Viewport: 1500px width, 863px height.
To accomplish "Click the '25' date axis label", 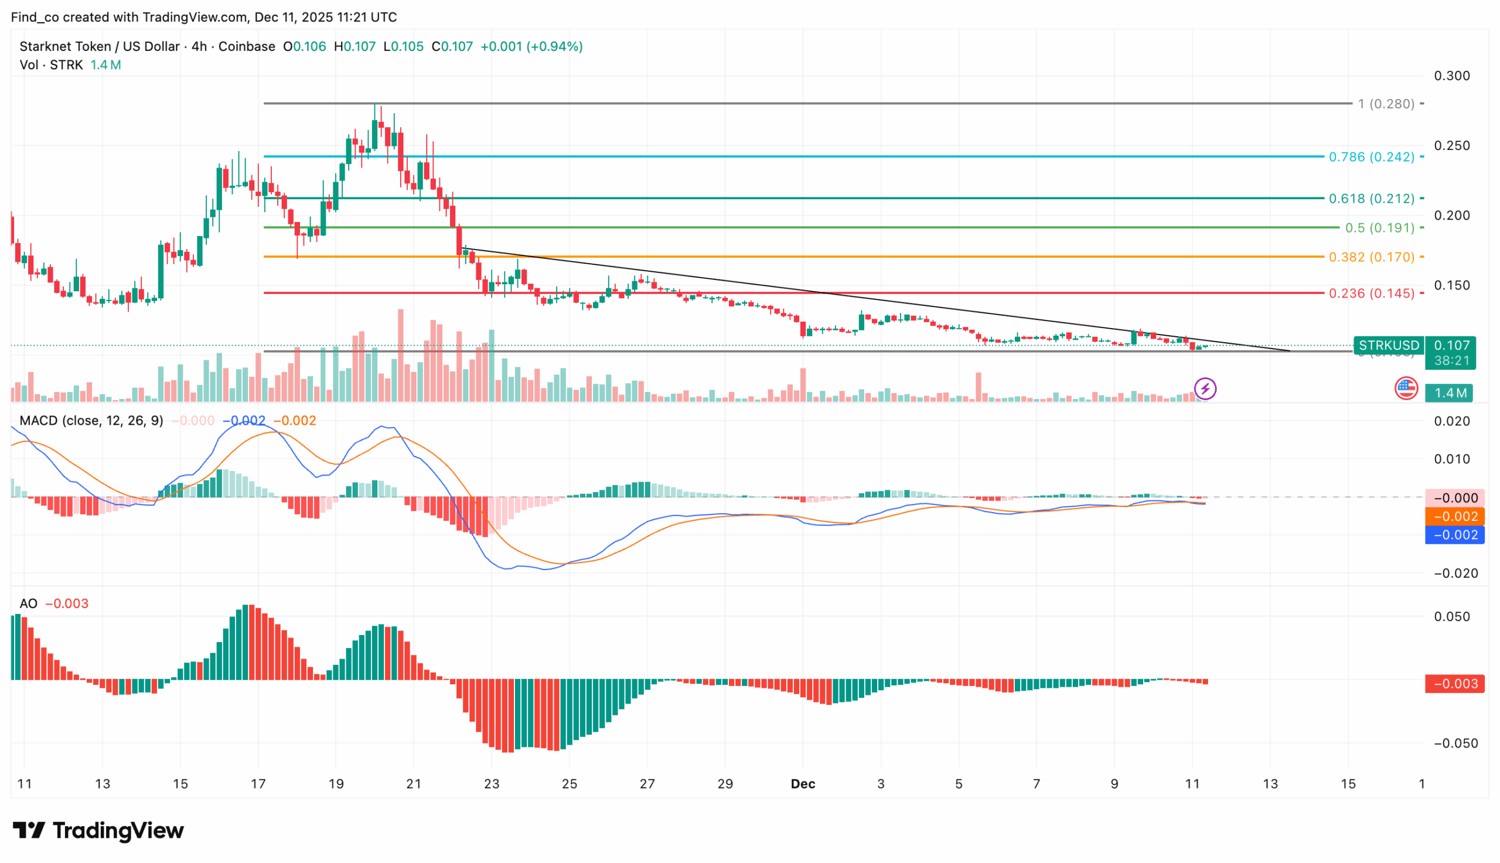I will point(569,783).
